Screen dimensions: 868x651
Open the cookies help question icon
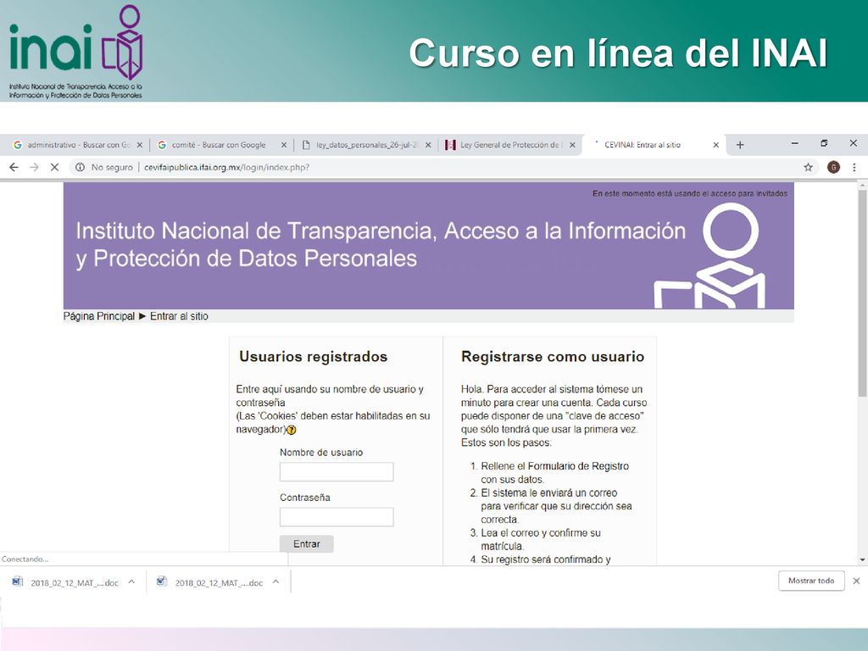tap(292, 430)
